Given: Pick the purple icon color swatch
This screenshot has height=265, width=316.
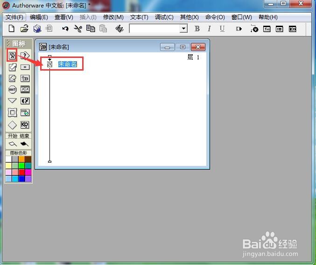Looking at the screenshot, I should pos(28,179).
